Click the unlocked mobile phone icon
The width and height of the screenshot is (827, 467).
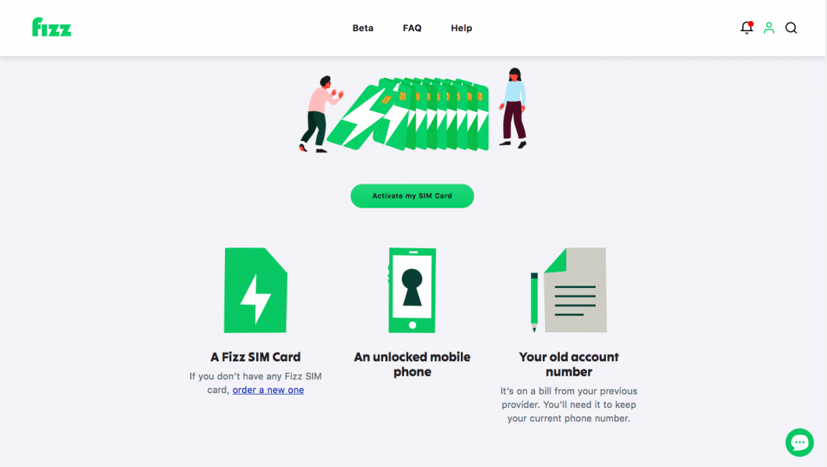click(412, 290)
